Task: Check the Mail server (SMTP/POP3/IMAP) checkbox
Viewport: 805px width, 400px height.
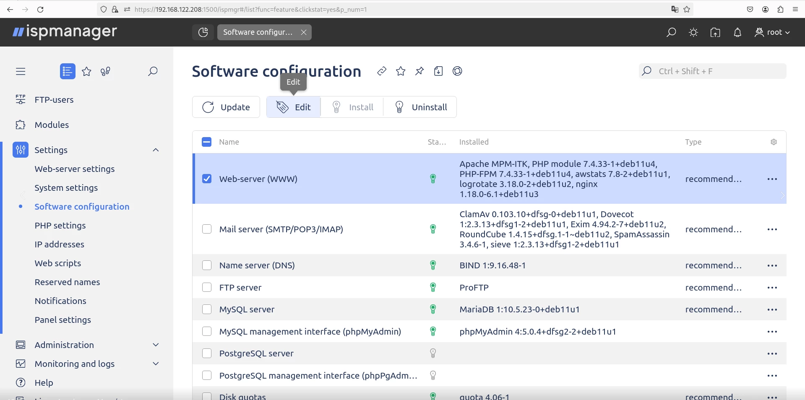Action: (x=207, y=229)
